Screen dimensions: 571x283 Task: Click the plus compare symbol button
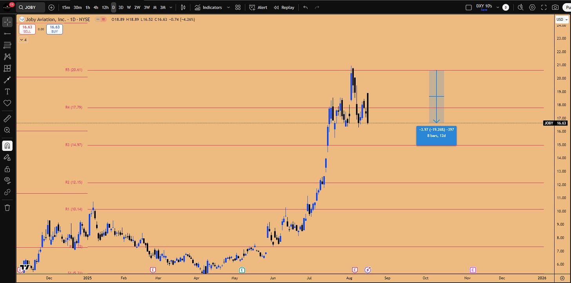[51, 7]
